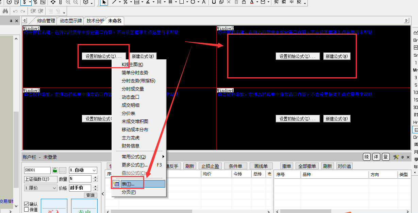
Task: Open dropdown arrow next to dollar icon
Action: 30,2
